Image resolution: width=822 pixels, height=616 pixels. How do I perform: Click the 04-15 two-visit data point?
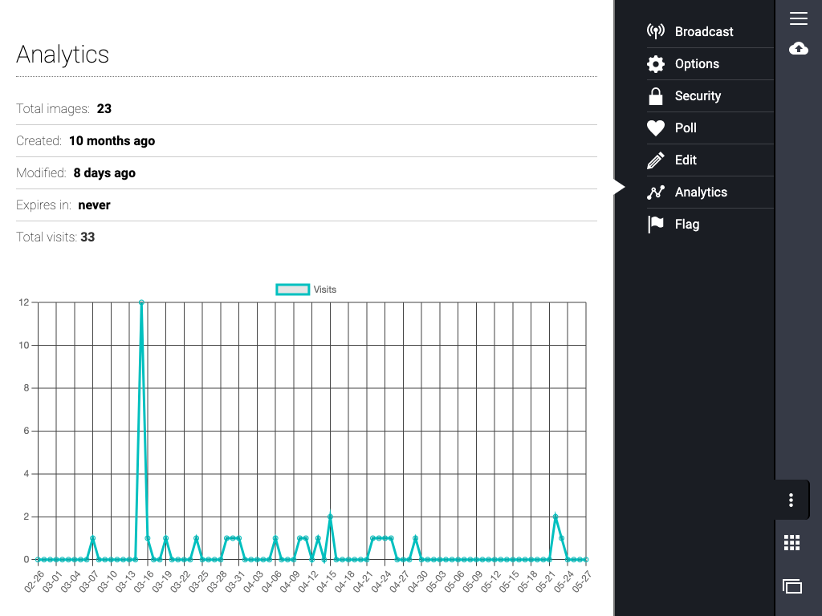pos(330,517)
